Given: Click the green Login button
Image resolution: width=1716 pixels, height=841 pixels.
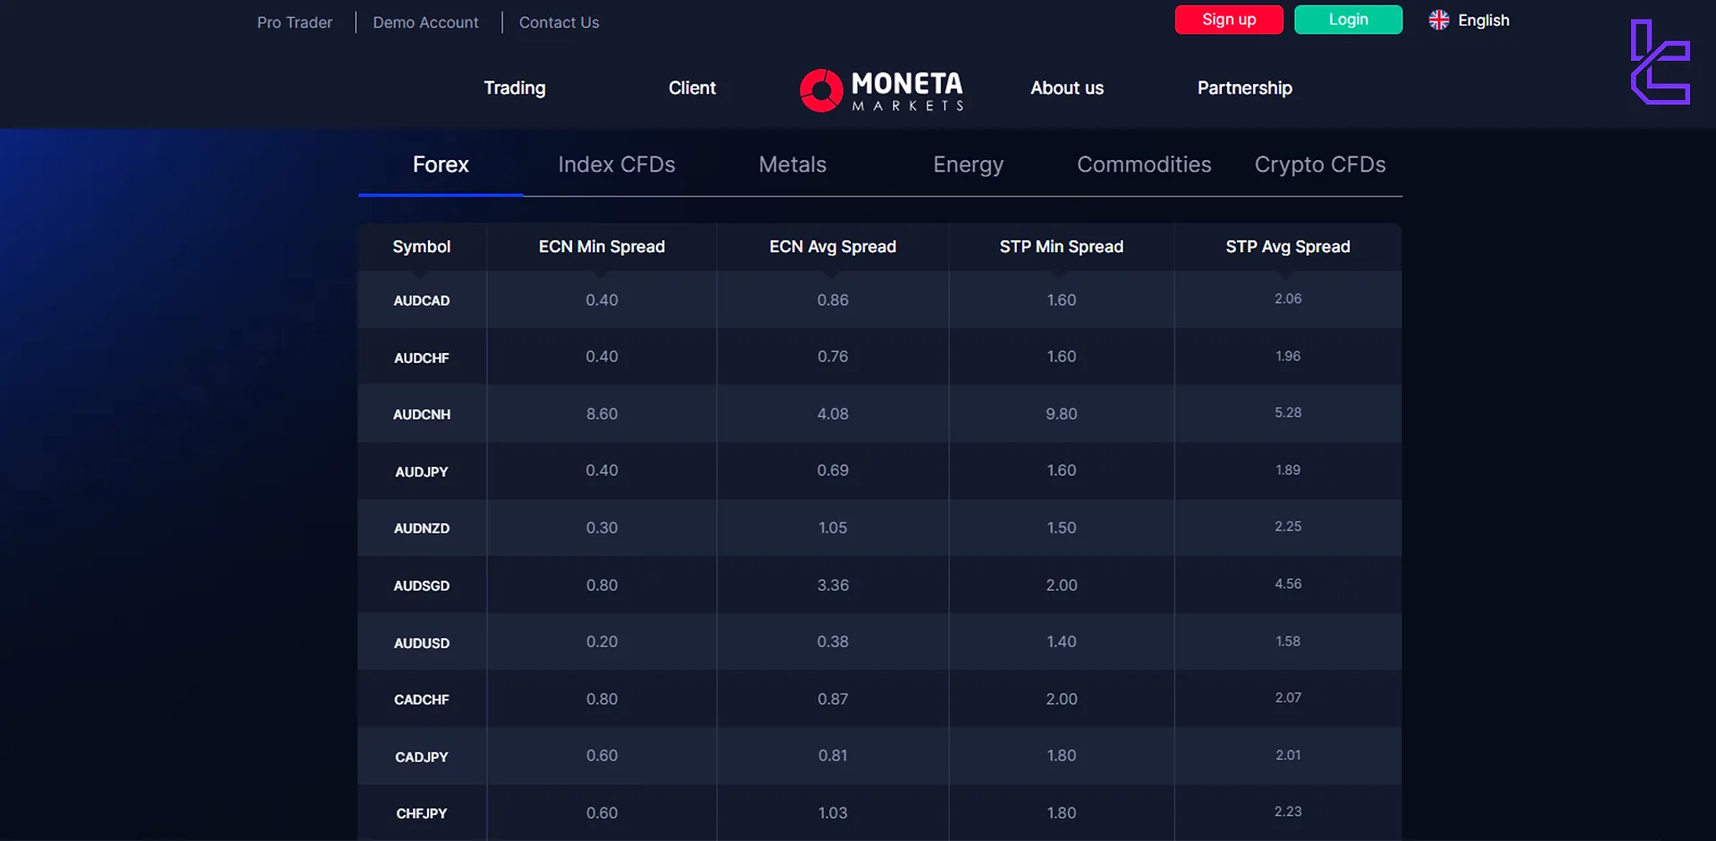Looking at the screenshot, I should 1348,20.
